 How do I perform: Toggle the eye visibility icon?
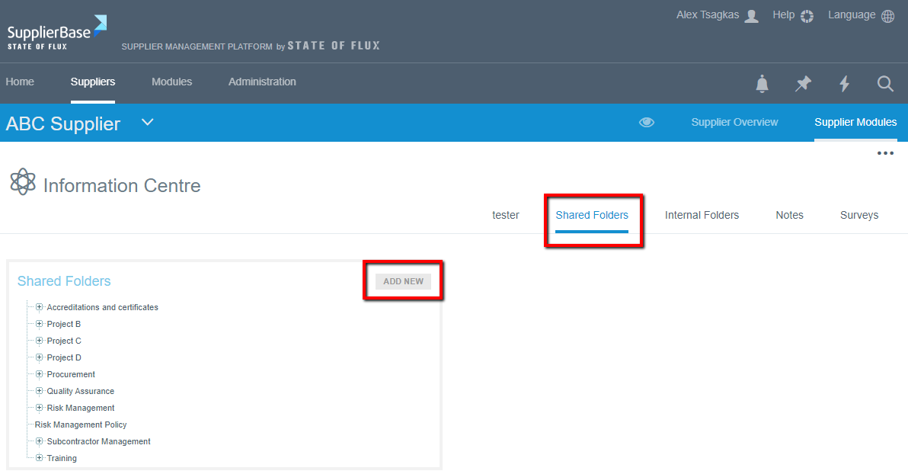pyautogui.click(x=647, y=123)
